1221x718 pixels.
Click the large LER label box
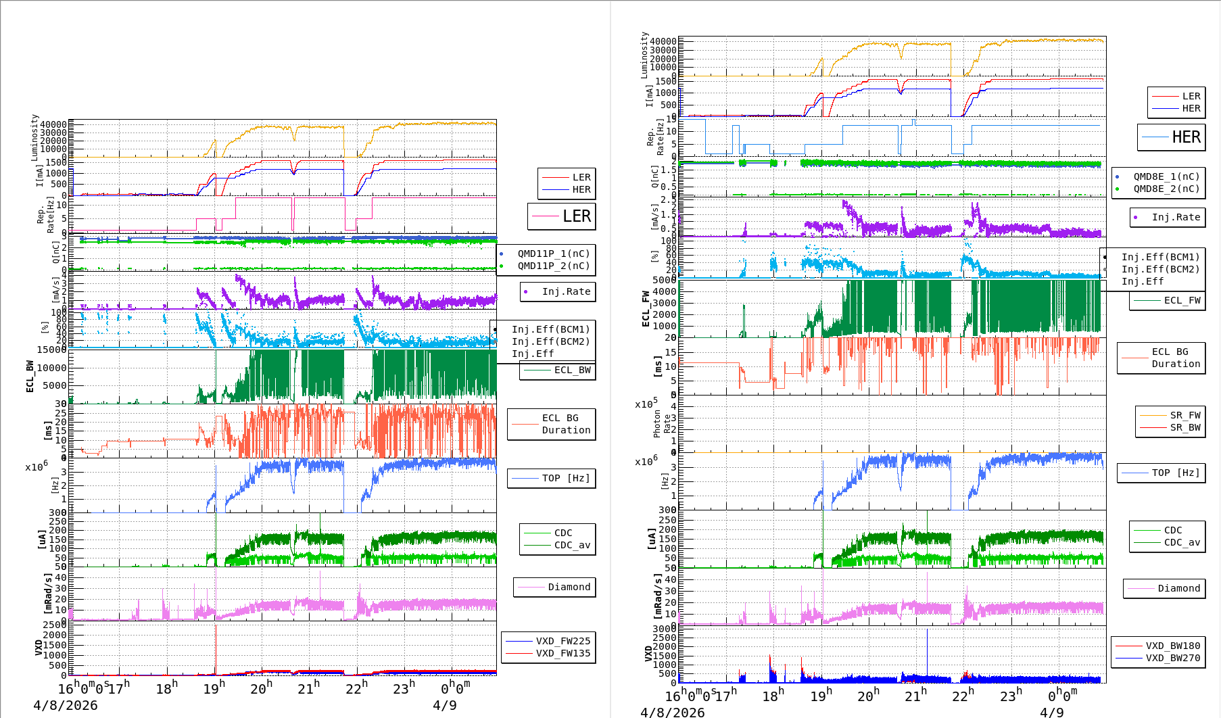[x=562, y=216]
